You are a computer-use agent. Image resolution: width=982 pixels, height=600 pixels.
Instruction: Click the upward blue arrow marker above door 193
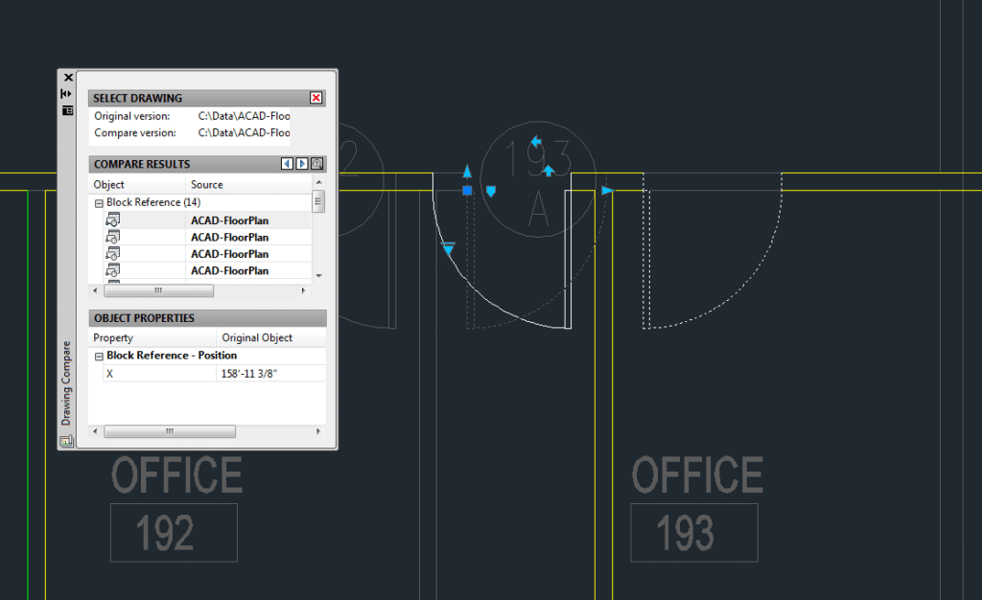(x=548, y=171)
